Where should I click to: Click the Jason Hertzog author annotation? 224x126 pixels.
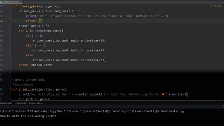point(24,85)
